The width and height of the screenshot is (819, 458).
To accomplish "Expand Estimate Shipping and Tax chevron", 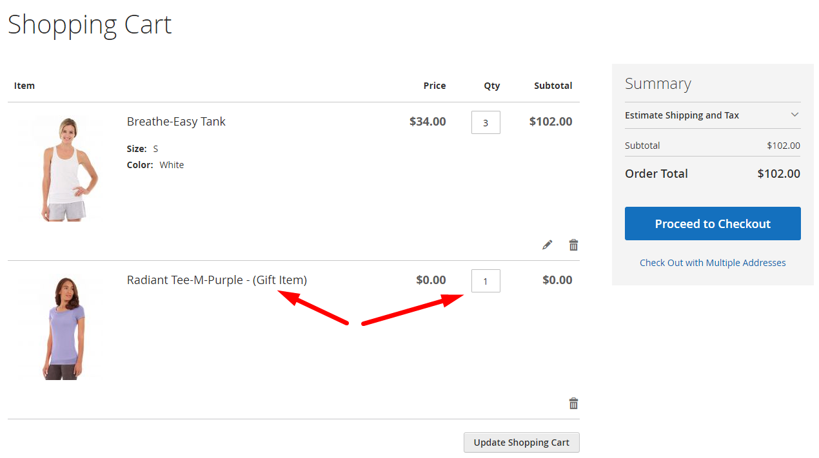I will (x=794, y=115).
